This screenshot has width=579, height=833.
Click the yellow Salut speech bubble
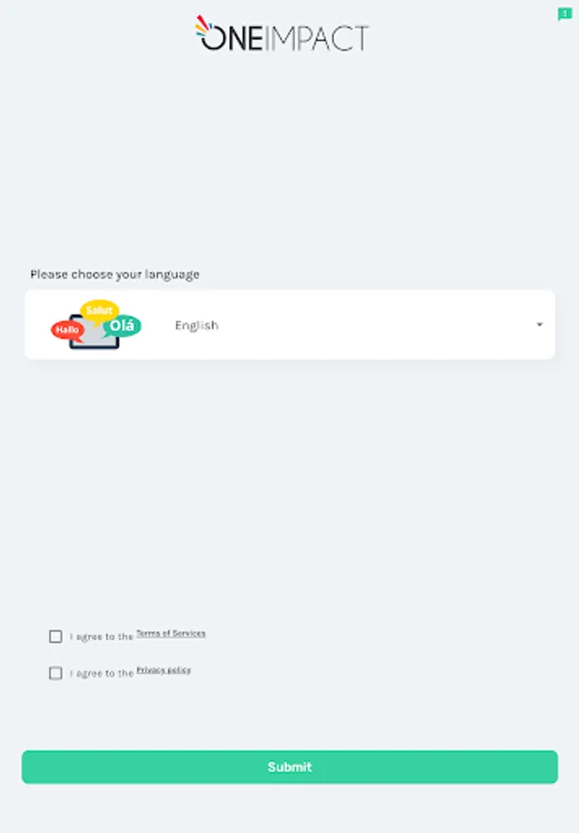coord(98,310)
